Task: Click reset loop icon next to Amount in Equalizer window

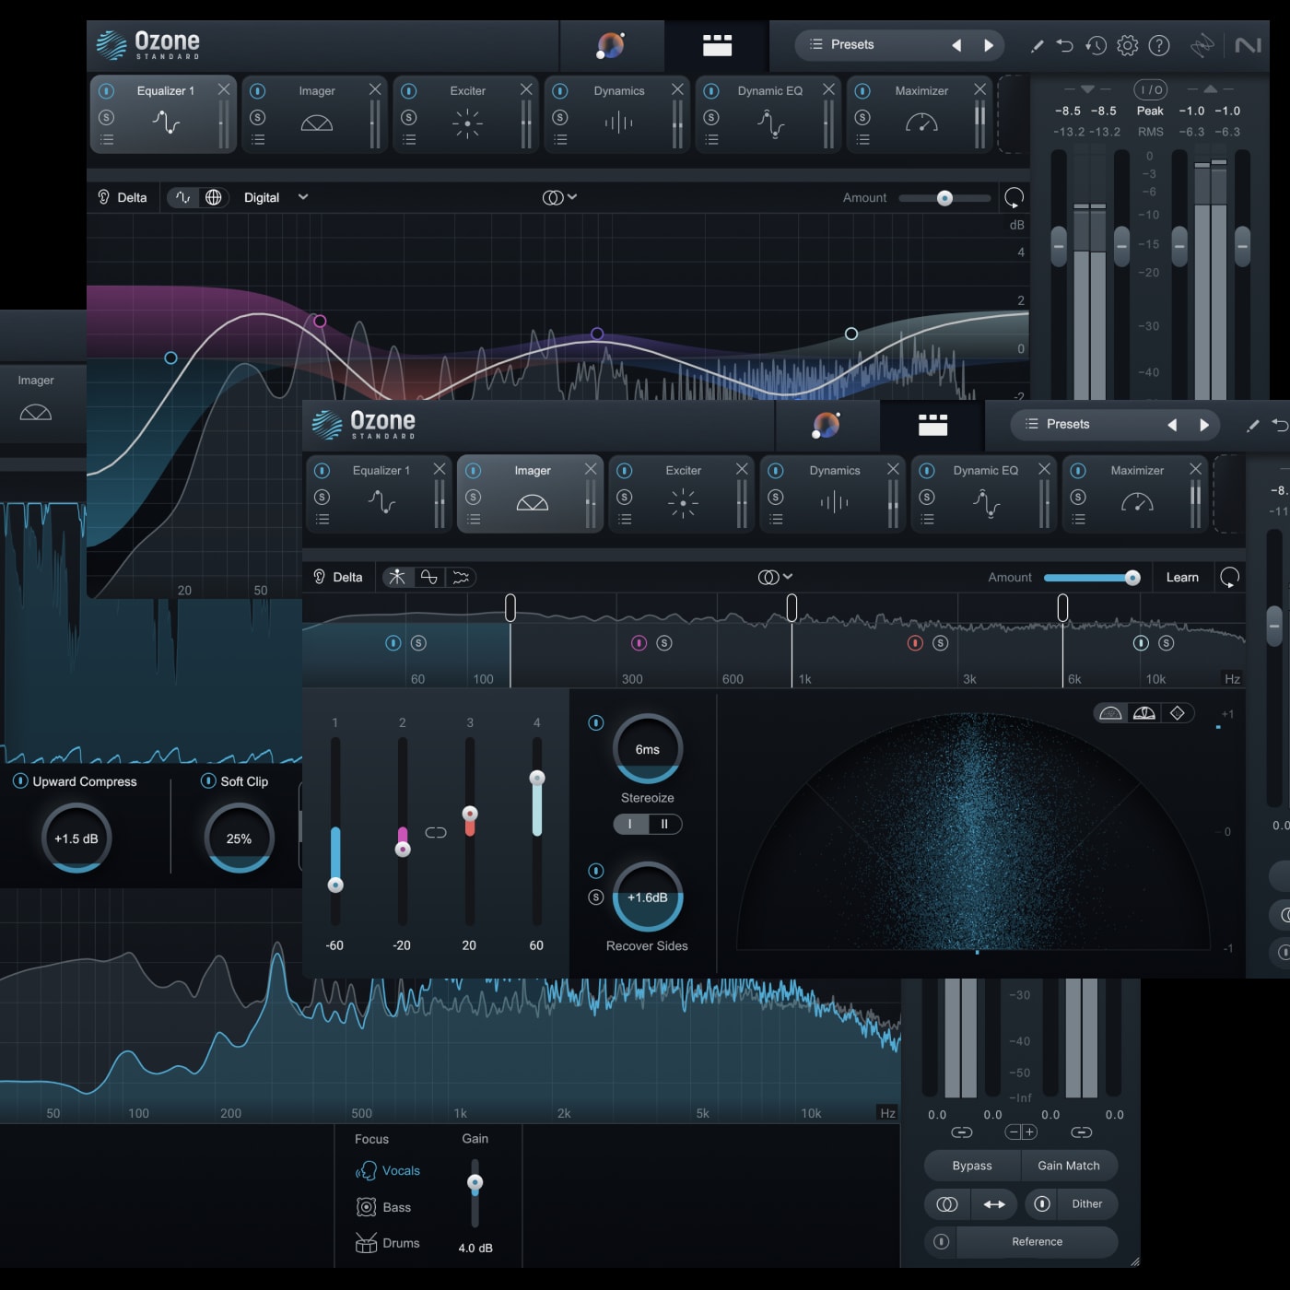Action: pyautogui.click(x=1014, y=197)
